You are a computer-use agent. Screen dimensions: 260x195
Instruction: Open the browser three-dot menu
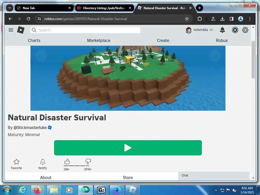click(250, 19)
